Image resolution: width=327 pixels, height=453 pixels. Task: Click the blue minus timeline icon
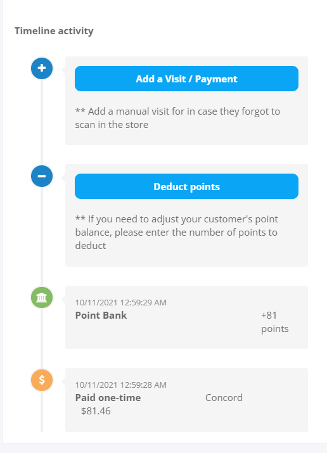(42, 176)
